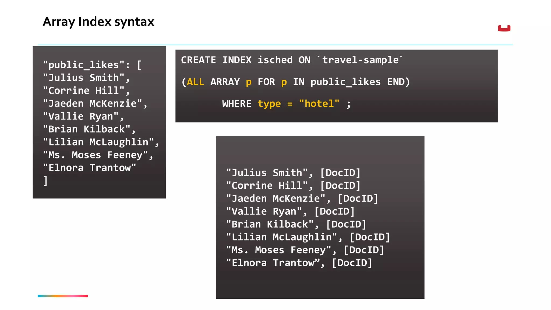This screenshot has width=551, height=310.
Task: Click the index entry '"Ms. Moses Feeney", [DocID]'
Action: tap(305, 250)
